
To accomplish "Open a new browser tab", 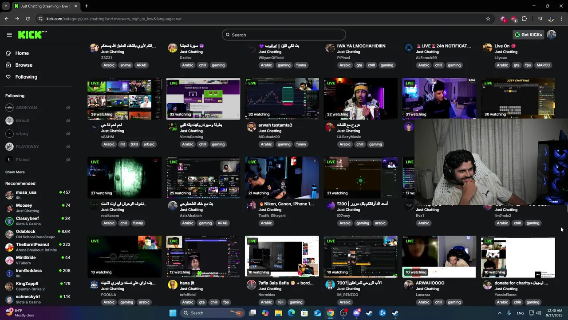I will (86, 6).
